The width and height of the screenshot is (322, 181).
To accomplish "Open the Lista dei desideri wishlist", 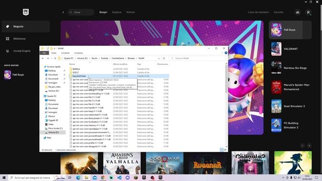I will point(258,12).
